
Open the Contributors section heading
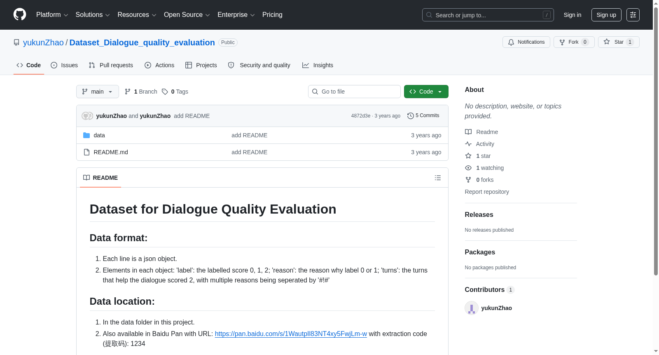(490, 289)
